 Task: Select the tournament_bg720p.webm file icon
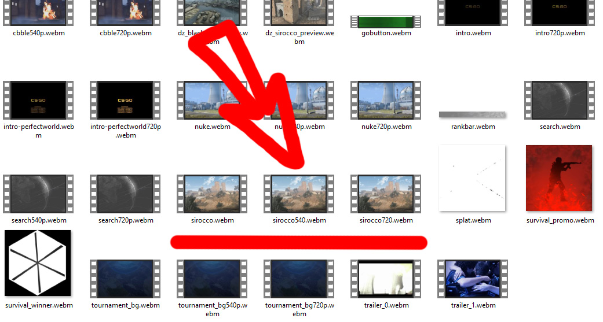coord(299,279)
